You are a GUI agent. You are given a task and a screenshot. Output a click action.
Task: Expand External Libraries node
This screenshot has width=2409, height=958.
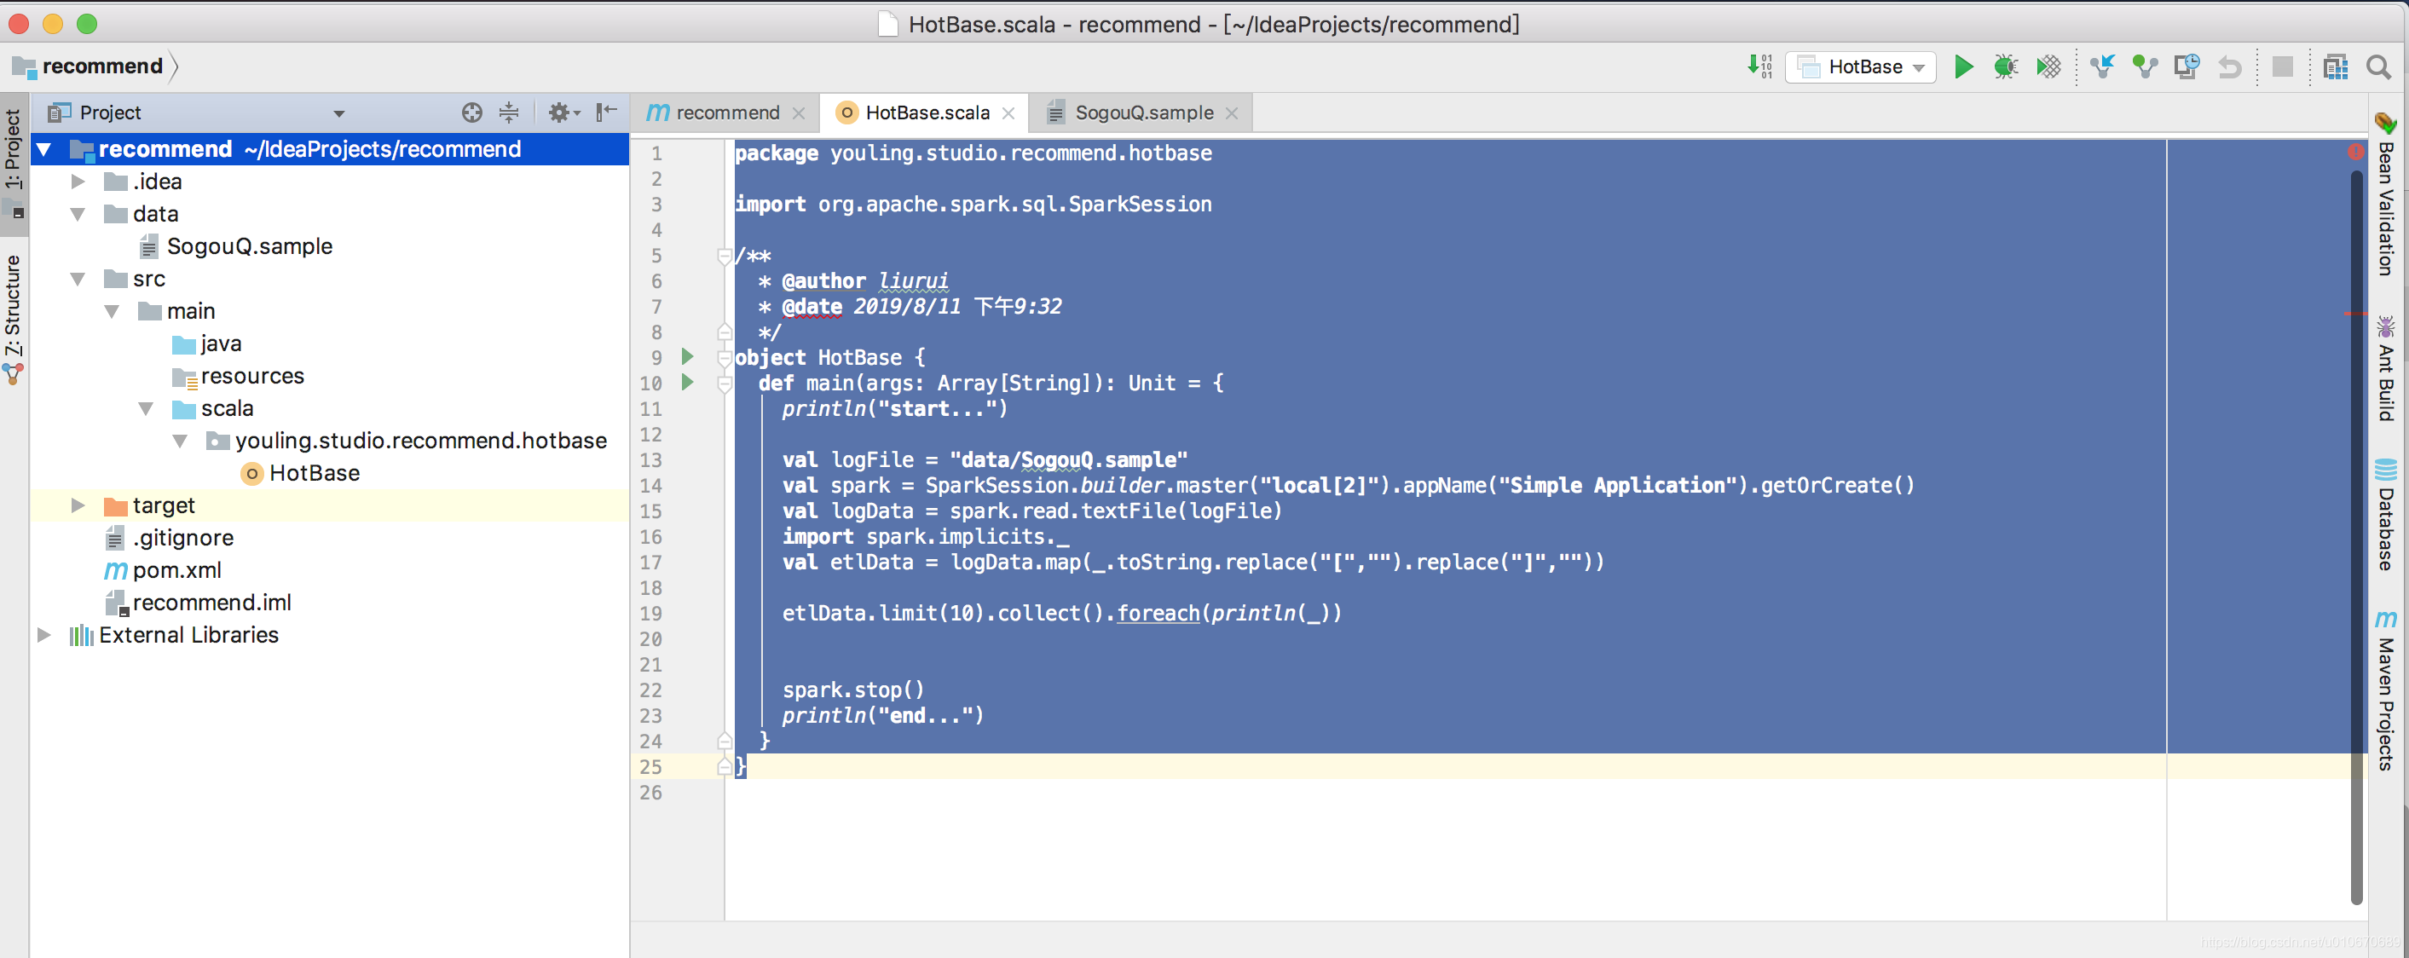click(44, 635)
